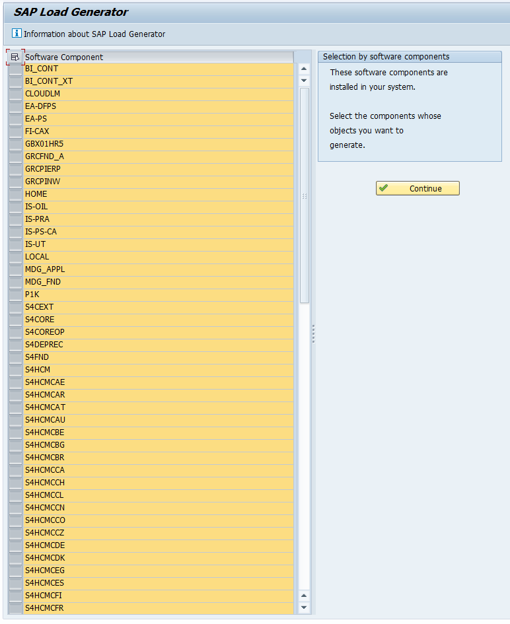
Task: Click the S4HCM component text
Action: (38, 370)
